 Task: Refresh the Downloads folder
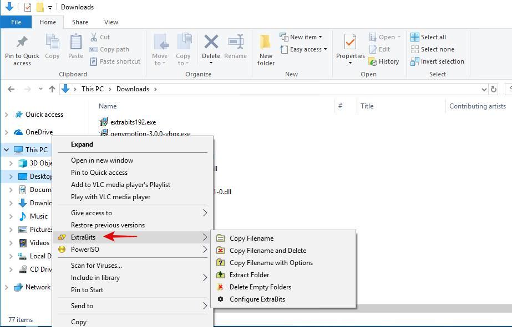(494, 89)
